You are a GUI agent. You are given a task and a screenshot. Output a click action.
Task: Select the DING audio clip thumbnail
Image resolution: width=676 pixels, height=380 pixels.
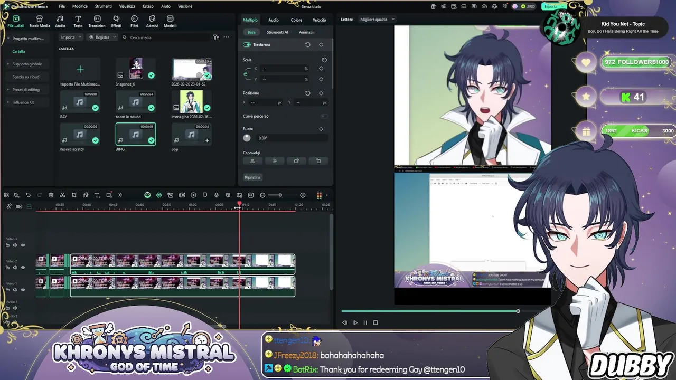[136, 134]
